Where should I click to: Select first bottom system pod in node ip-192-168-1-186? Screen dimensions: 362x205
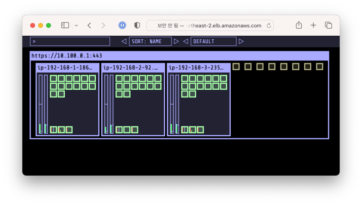tap(54, 130)
